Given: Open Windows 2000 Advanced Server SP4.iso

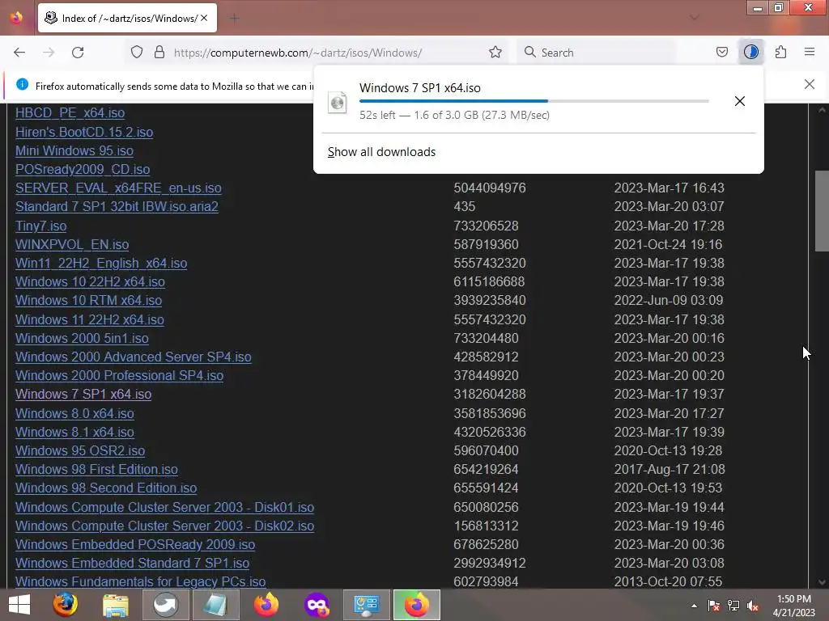Looking at the screenshot, I should (x=134, y=357).
